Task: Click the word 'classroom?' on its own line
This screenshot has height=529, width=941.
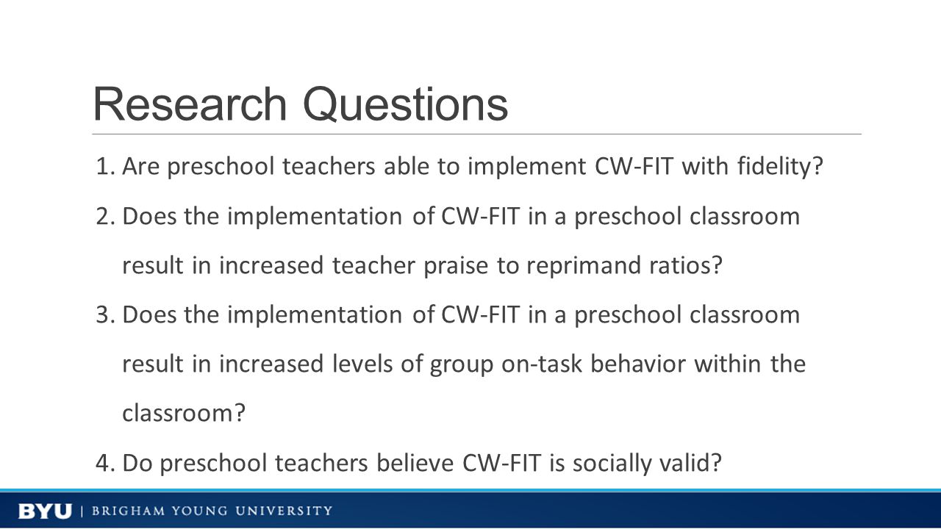Action: [x=183, y=413]
